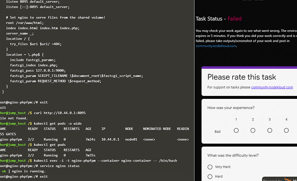Choose rating 3 on the experience scale
Viewport: 297px width, 181px height.
(x=269, y=130)
